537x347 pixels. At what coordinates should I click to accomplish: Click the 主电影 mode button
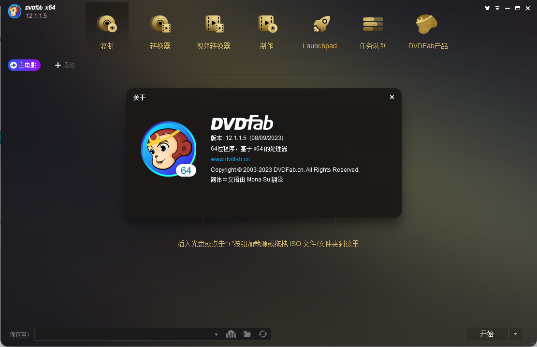pos(24,65)
